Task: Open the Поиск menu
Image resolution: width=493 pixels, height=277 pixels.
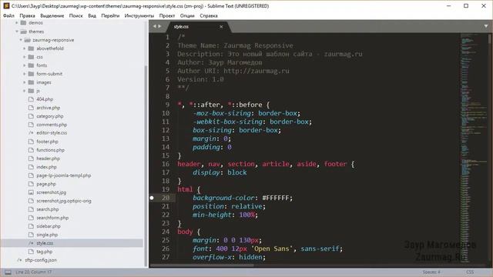Action: tap(75, 15)
